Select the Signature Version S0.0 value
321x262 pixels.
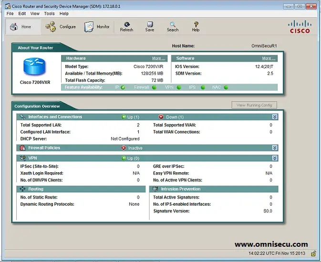click(x=268, y=211)
